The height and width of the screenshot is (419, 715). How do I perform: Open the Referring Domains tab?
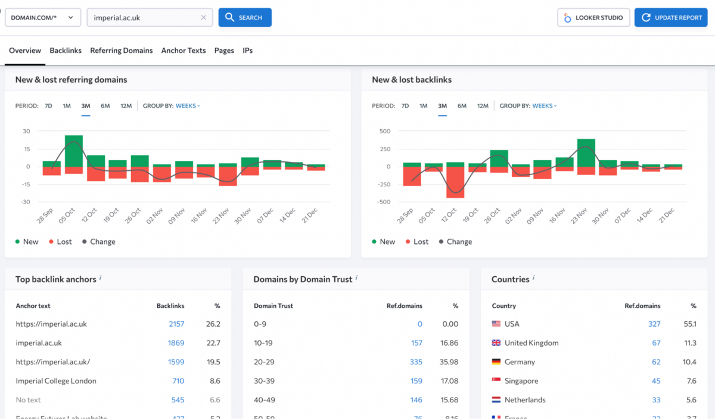point(122,51)
